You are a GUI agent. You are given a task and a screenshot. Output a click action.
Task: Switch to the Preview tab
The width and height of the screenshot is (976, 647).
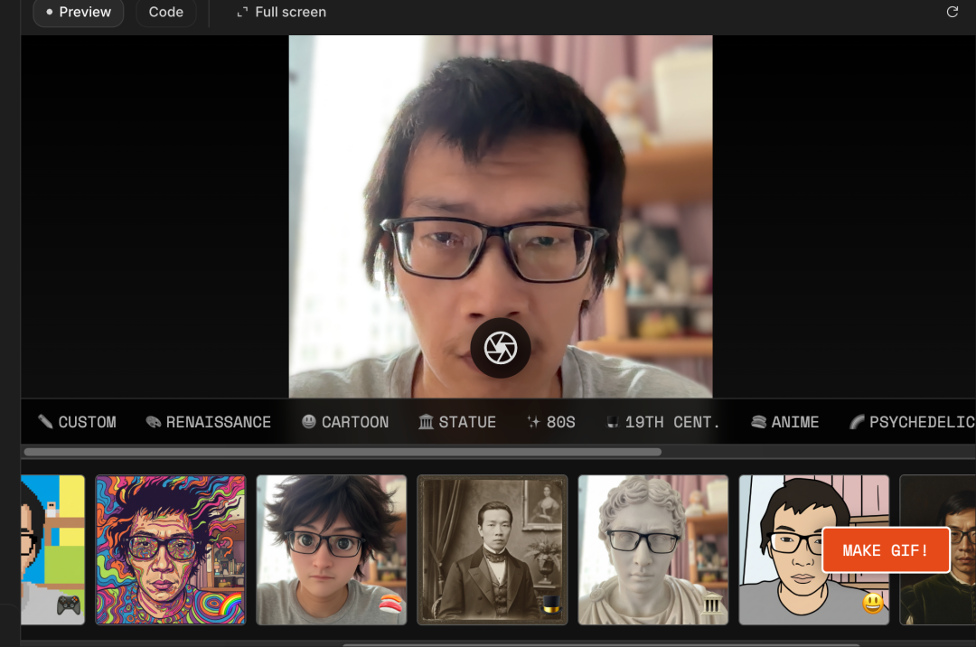coord(78,12)
